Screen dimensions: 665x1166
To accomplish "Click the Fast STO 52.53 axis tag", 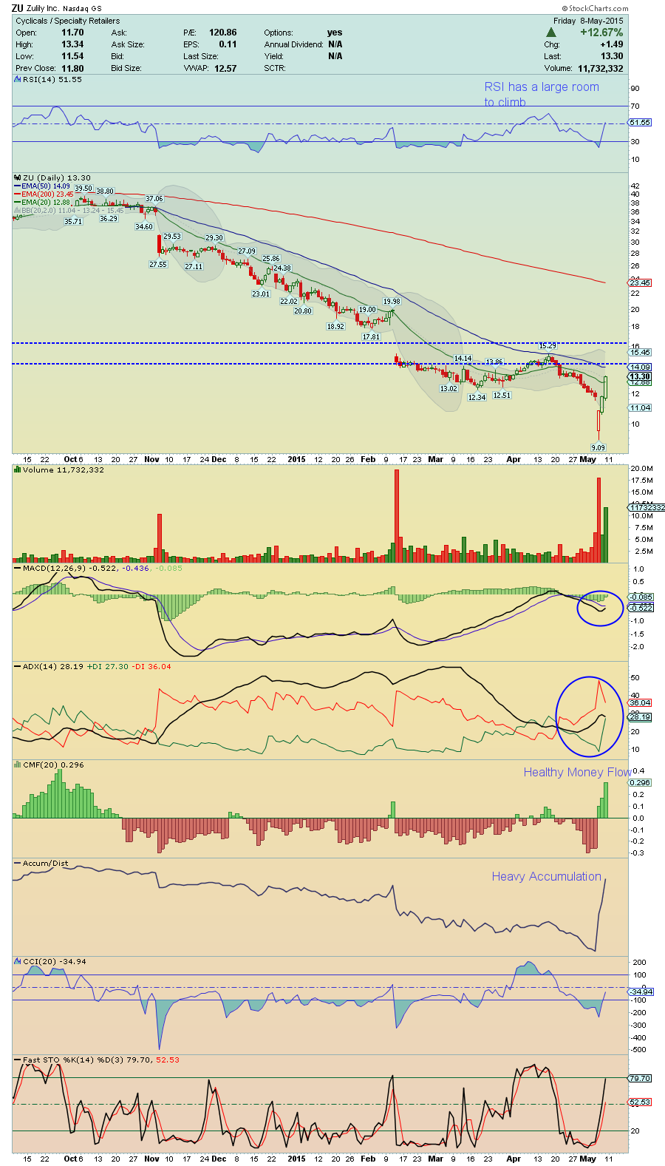I will [x=640, y=1102].
